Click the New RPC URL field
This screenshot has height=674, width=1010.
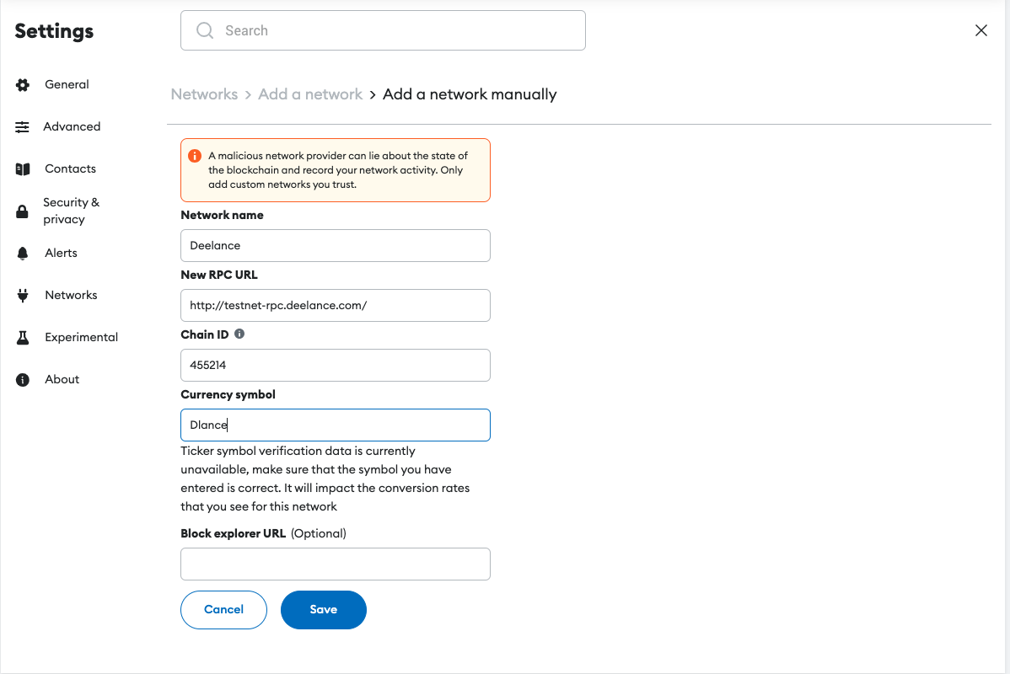pyautogui.click(x=336, y=306)
